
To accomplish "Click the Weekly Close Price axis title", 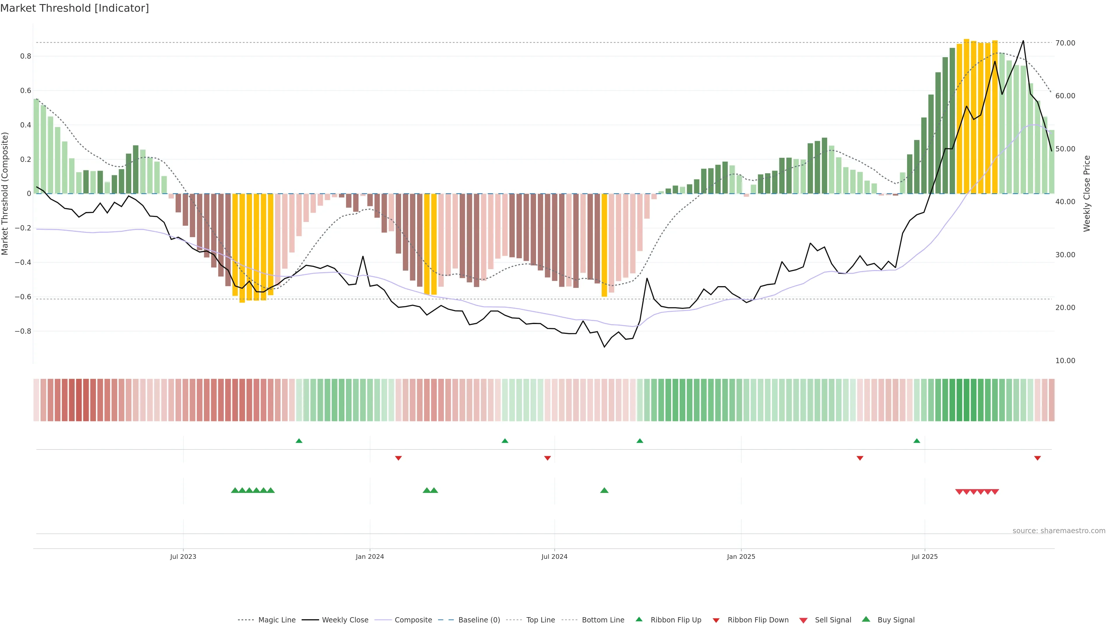I will [1086, 193].
